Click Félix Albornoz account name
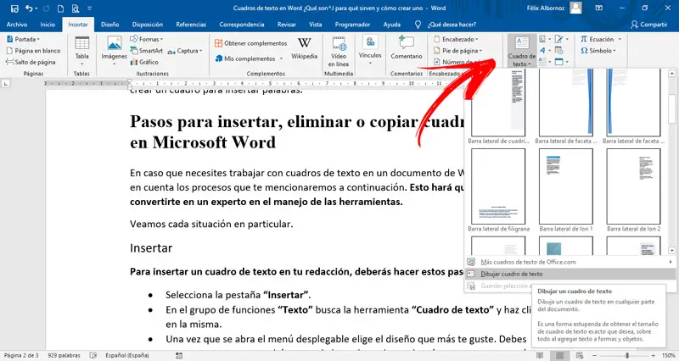Screen dimensions: 679x361 [546, 8]
